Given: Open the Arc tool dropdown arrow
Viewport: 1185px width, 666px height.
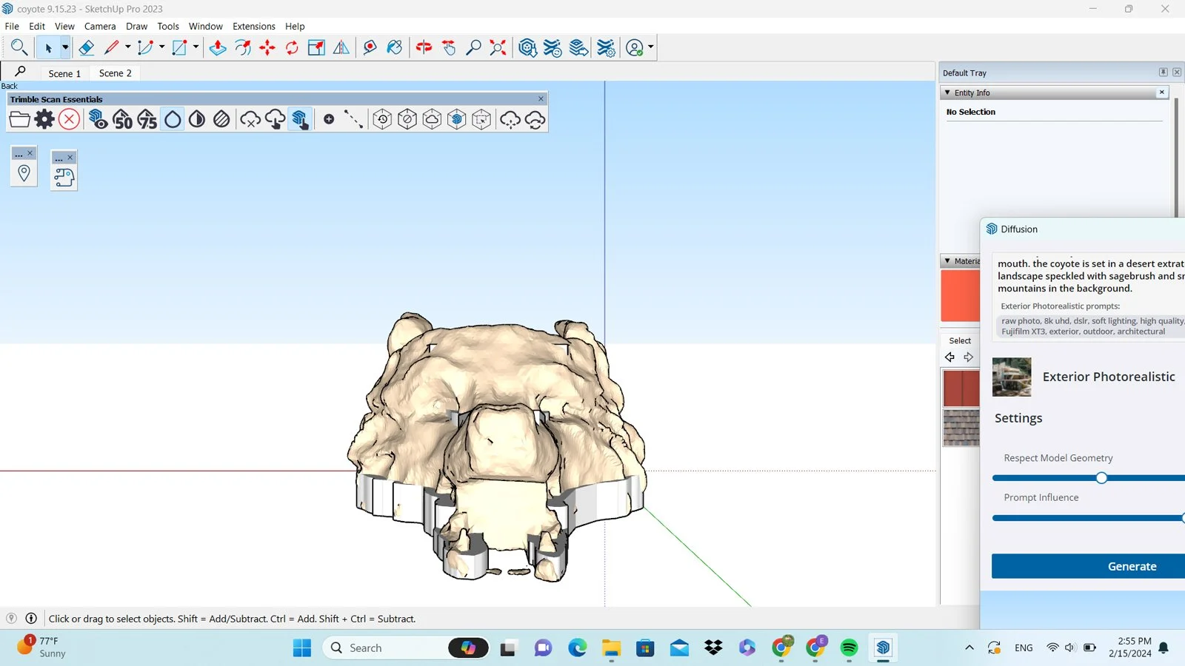Looking at the screenshot, I should [161, 47].
